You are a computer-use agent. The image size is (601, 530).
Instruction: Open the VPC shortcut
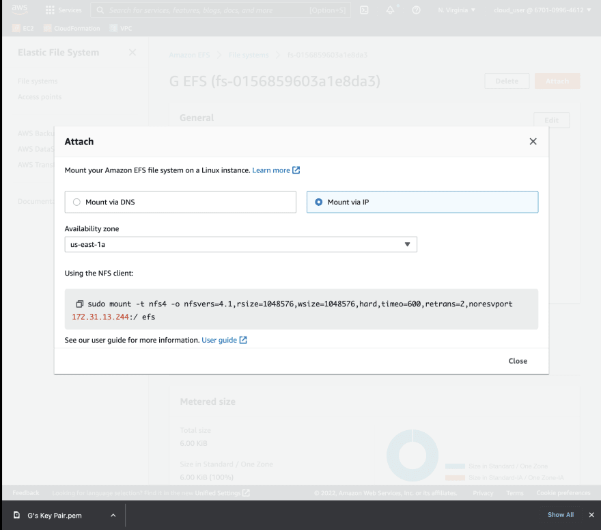tap(121, 29)
